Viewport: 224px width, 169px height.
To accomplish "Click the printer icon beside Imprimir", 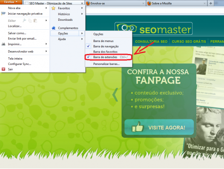I will (3, 44).
